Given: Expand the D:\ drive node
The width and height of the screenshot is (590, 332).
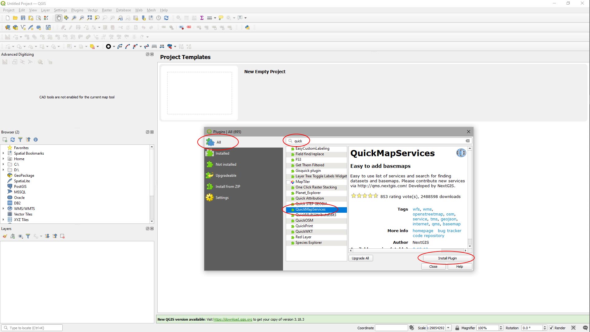Looking at the screenshot, I should coord(3,170).
